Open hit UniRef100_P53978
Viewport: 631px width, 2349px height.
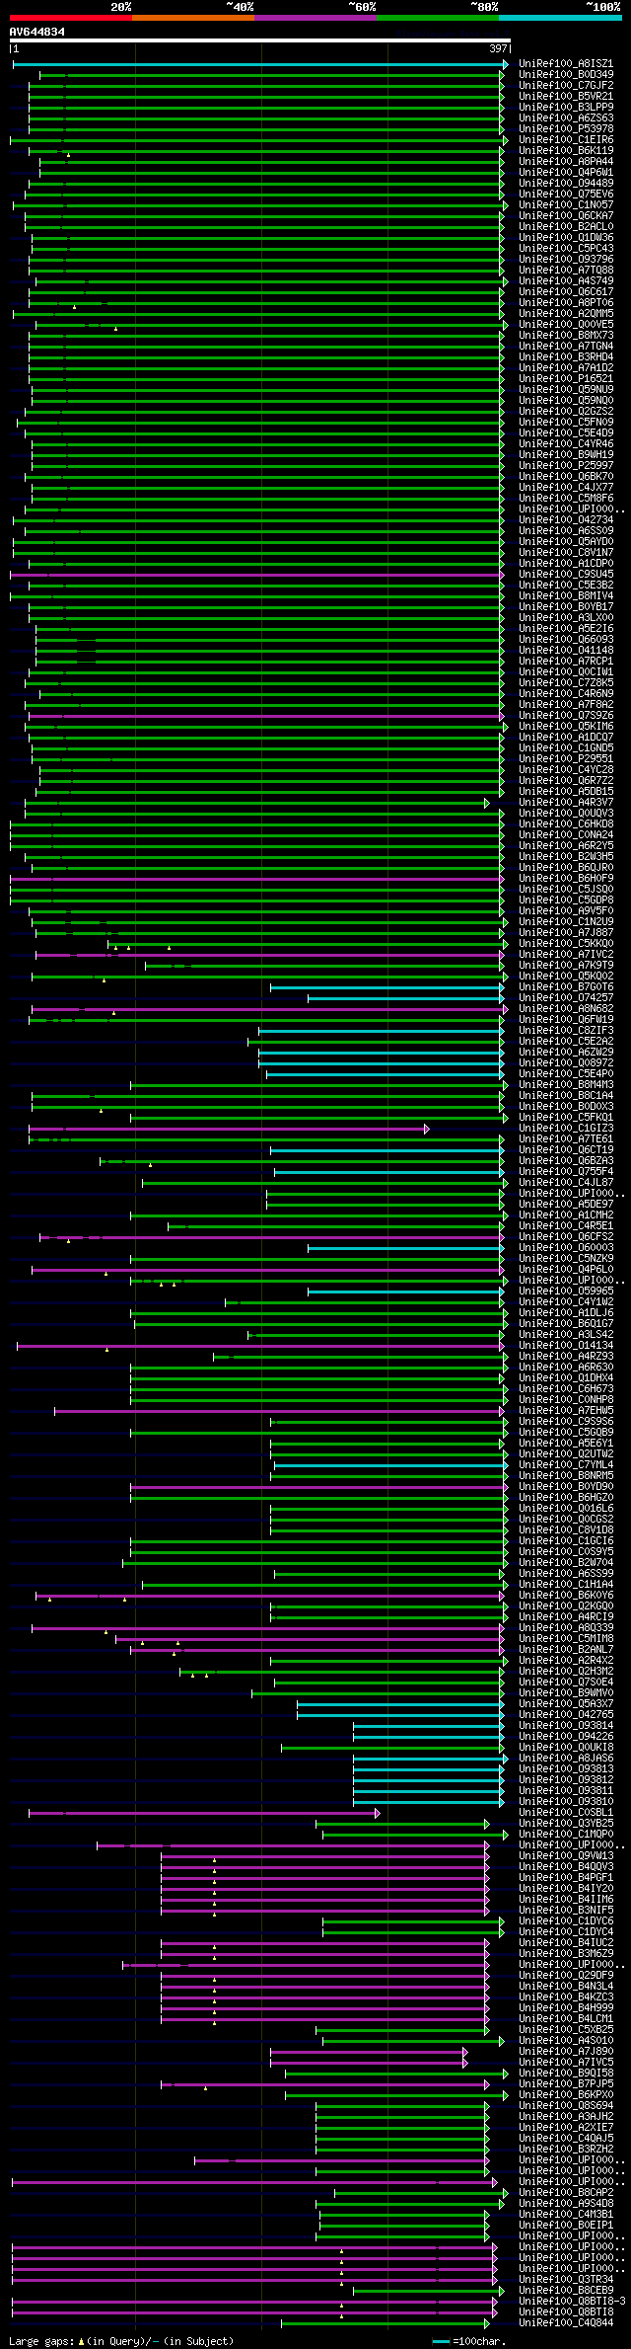click(566, 129)
